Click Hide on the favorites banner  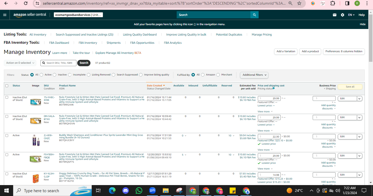[x=363, y=24]
